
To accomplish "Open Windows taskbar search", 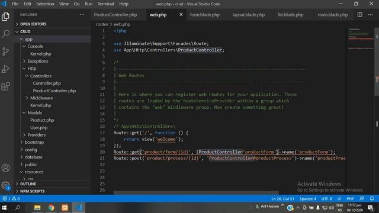I will pyautogui.click(x=18, y=208).
